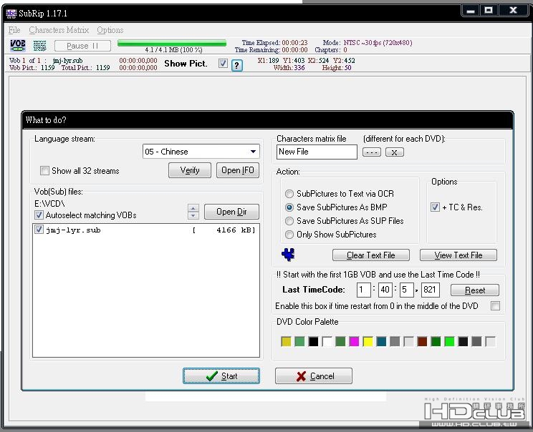Reset the Last TimeCode

click(475, 290)
